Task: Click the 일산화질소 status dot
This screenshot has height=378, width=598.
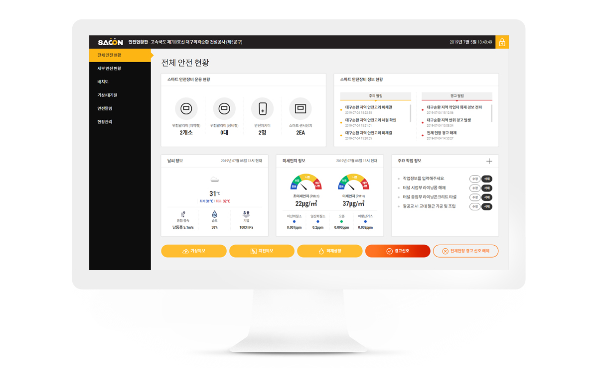Action: [x=318, y=222]
